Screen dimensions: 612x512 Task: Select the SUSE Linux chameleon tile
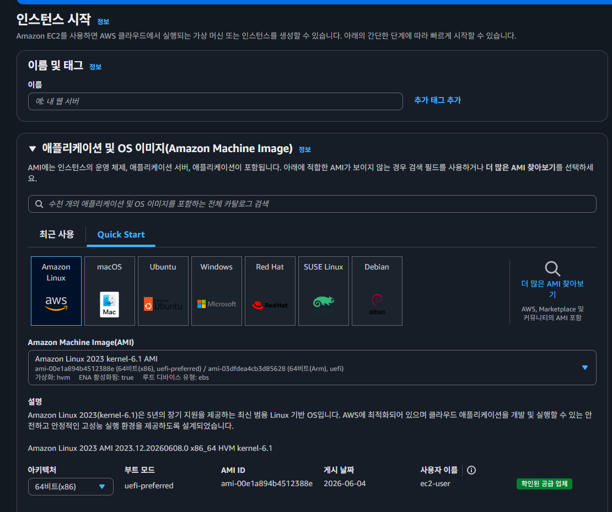coord(324,291)
